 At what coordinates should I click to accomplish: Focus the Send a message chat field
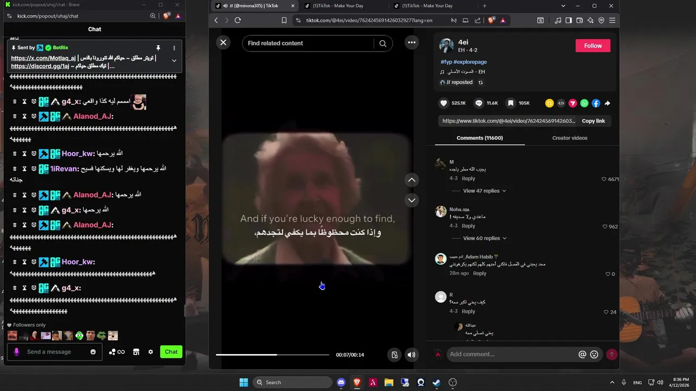point(54,352)
